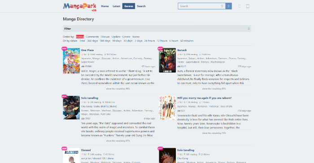The height and width of the screenshot is (163, 314).
Task: Order by Name
Action: tap(136, 37)
